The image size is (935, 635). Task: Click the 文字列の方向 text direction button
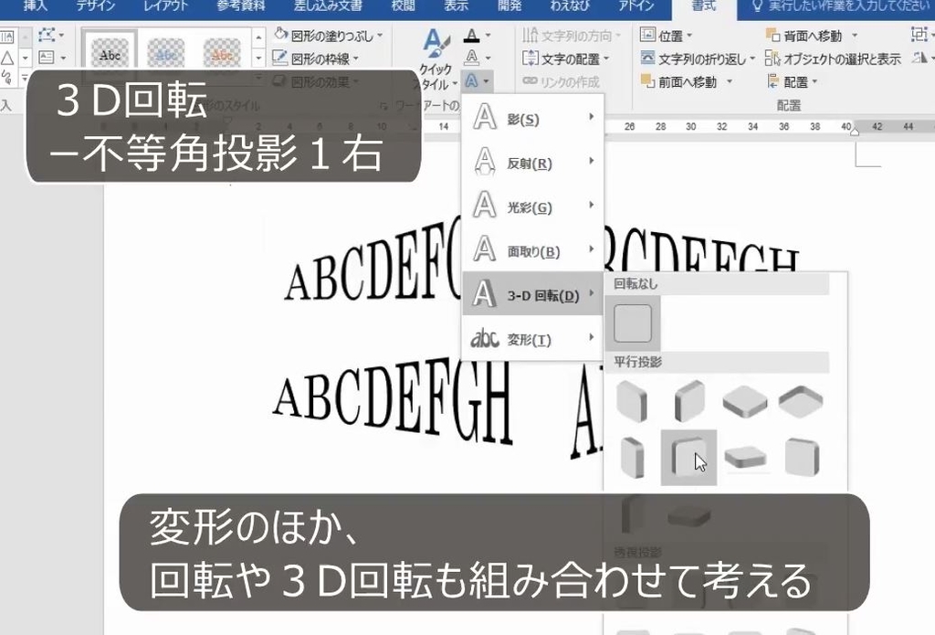[x=572, y=36]
